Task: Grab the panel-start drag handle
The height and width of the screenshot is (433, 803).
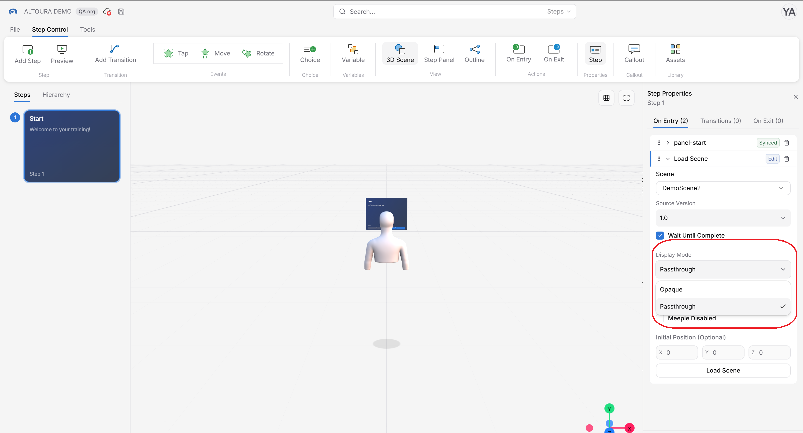Action: [x=659, y=143]
